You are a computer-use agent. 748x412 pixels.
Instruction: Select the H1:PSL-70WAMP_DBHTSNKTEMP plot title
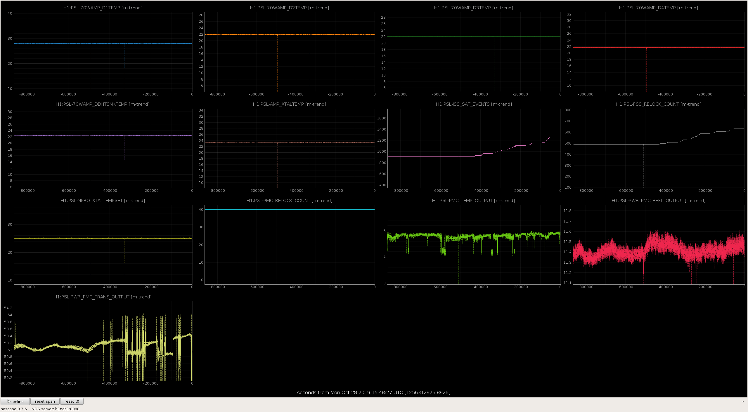click(103, 104)
